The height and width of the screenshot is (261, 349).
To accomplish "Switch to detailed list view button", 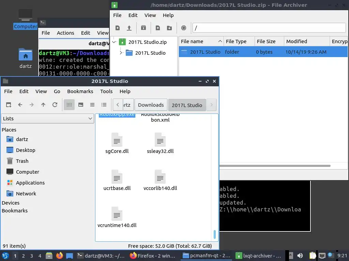I will 104,105.
